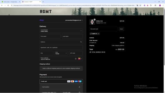165x93 pixels.
Task: Click the card number lock icon
Action: tap(79, 87)
